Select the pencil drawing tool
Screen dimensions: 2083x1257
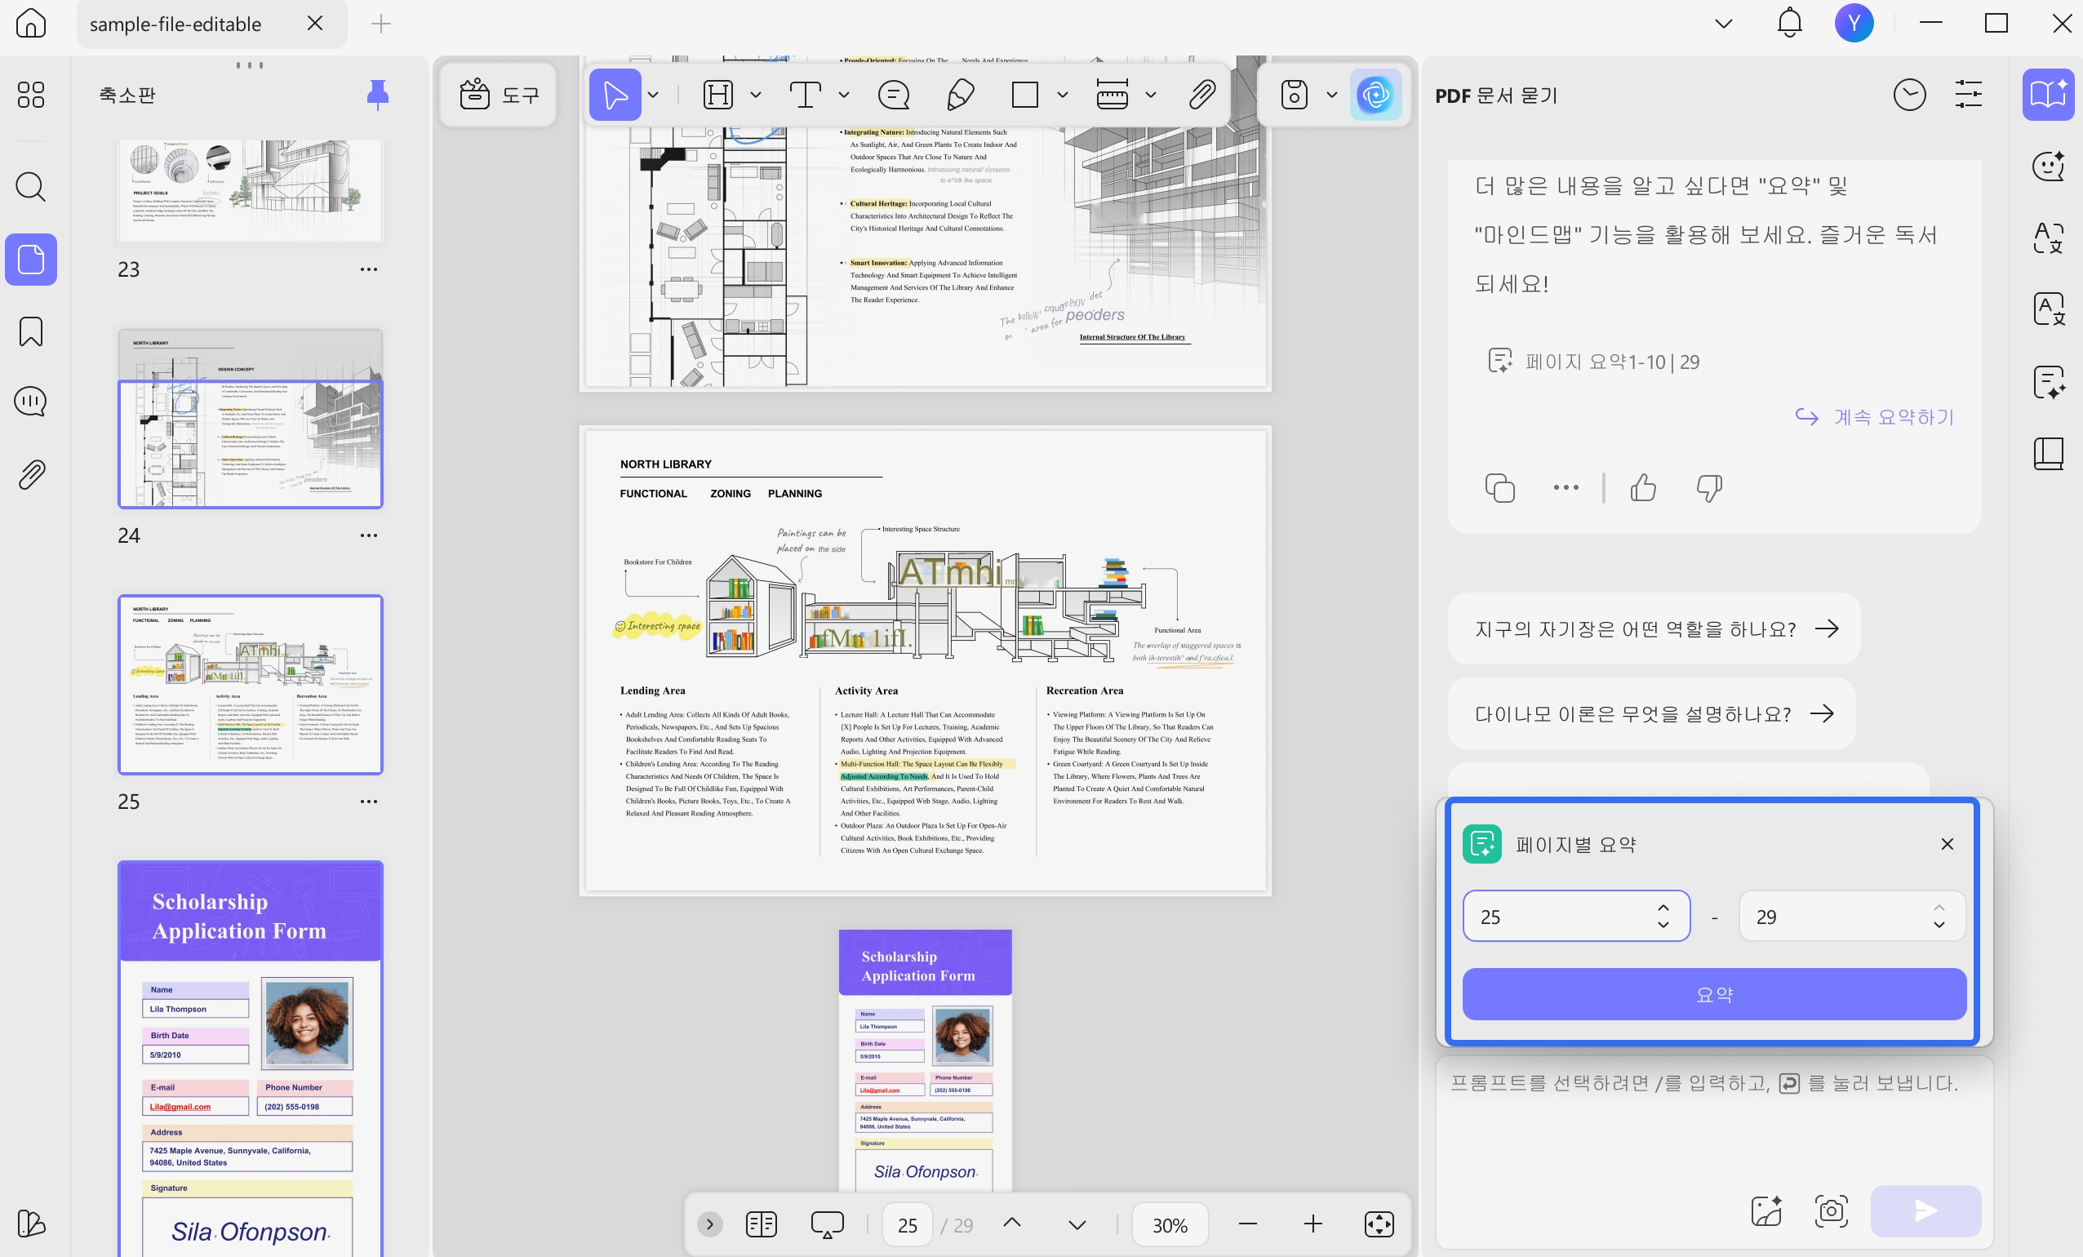(x=961, y=95)
